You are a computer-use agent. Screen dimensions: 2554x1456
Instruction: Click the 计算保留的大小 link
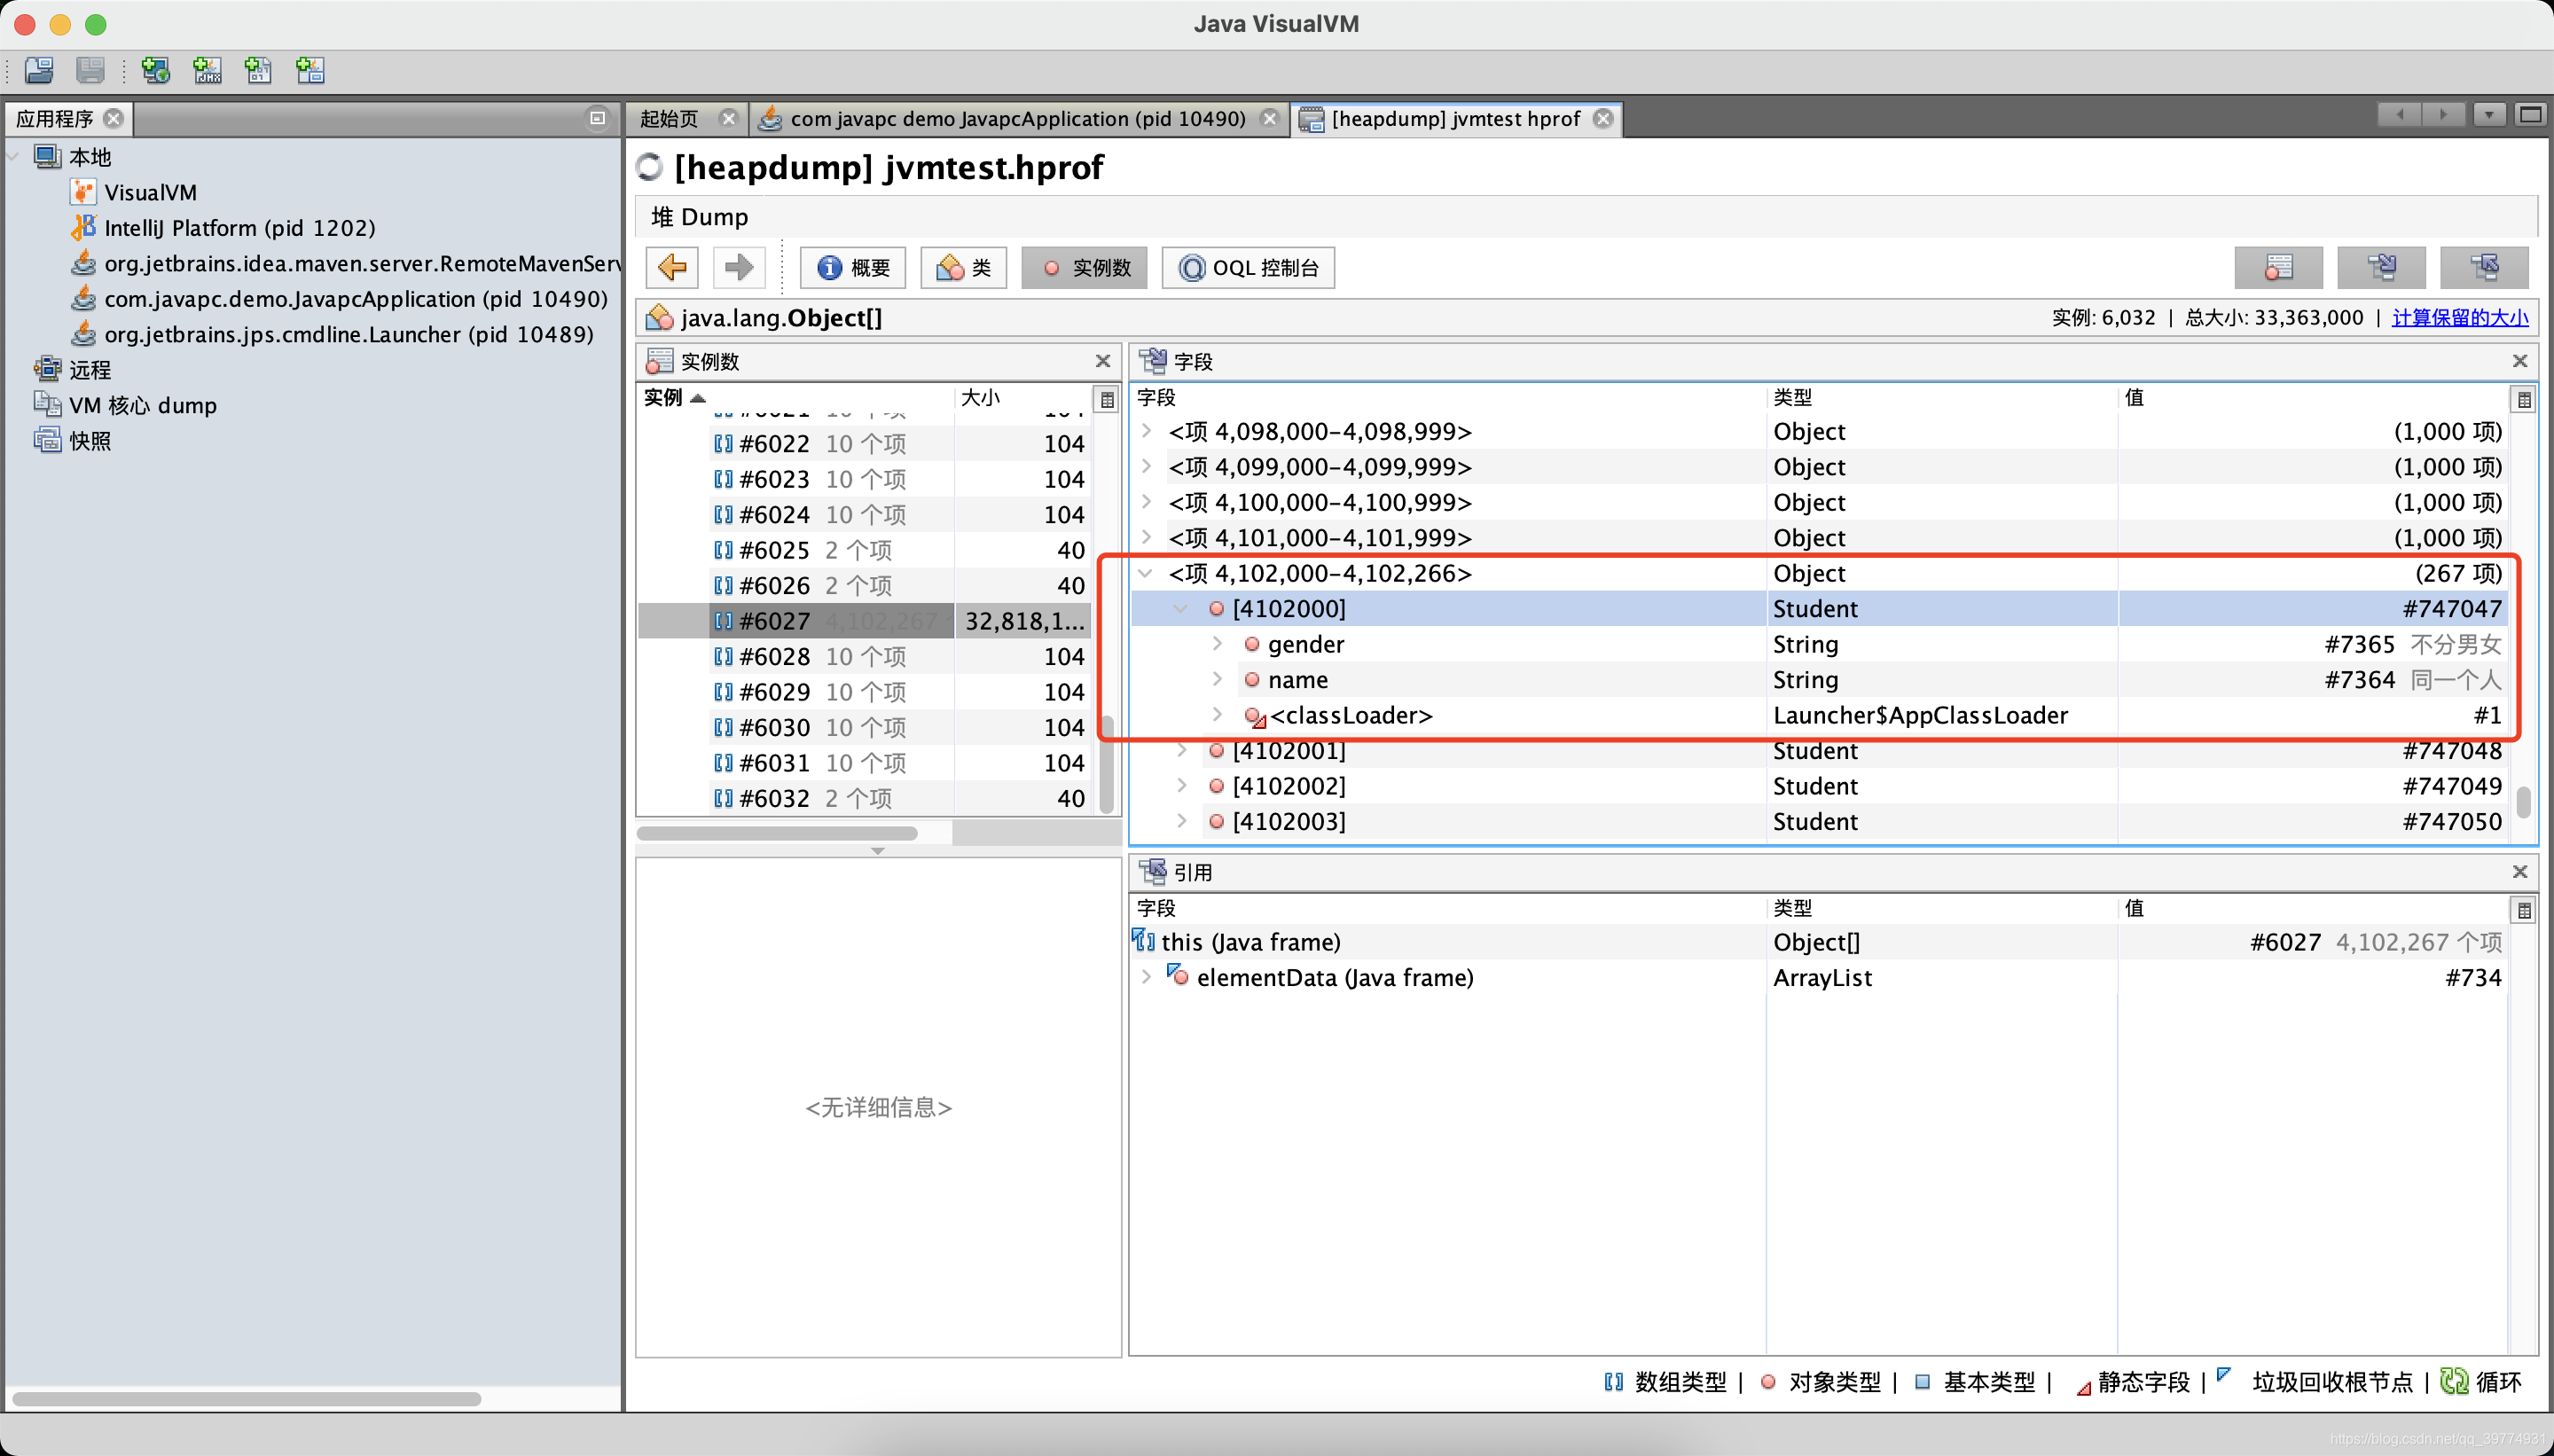coord(2459,317)
